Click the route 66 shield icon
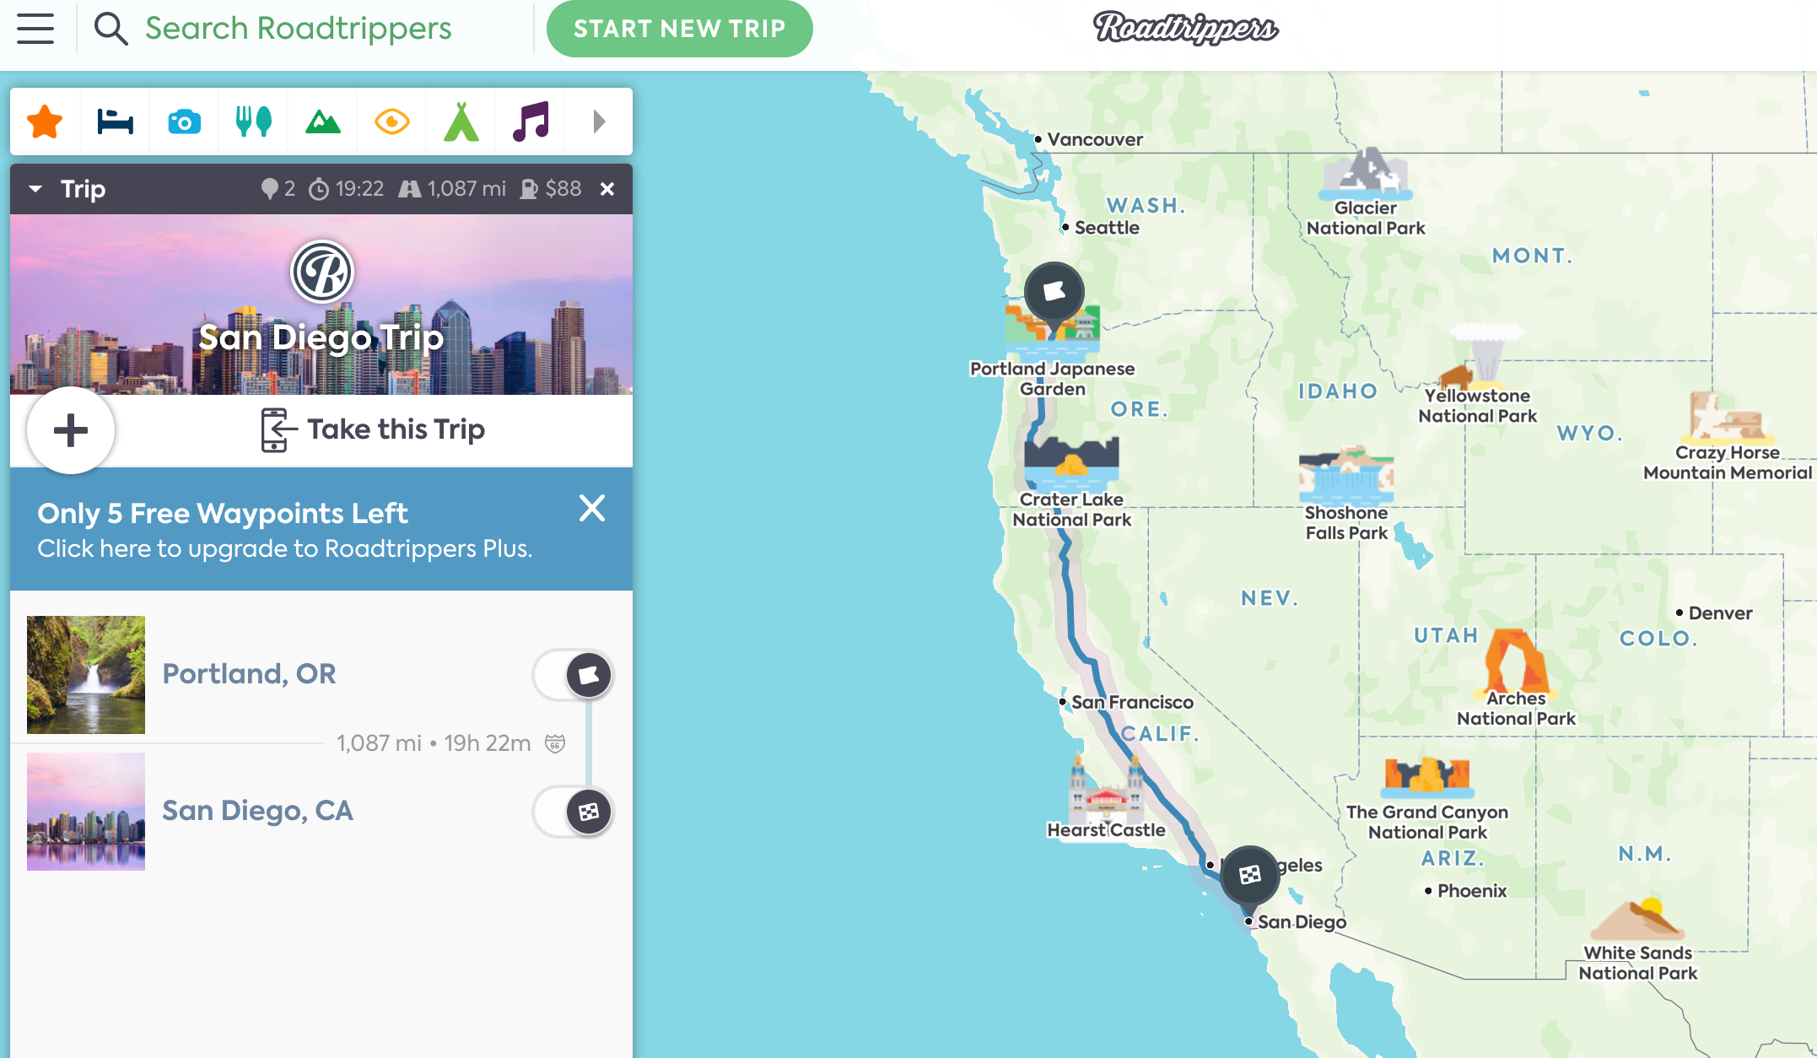The width and height of the screenshot is (1817, 1058). click(x=555, y=743)
